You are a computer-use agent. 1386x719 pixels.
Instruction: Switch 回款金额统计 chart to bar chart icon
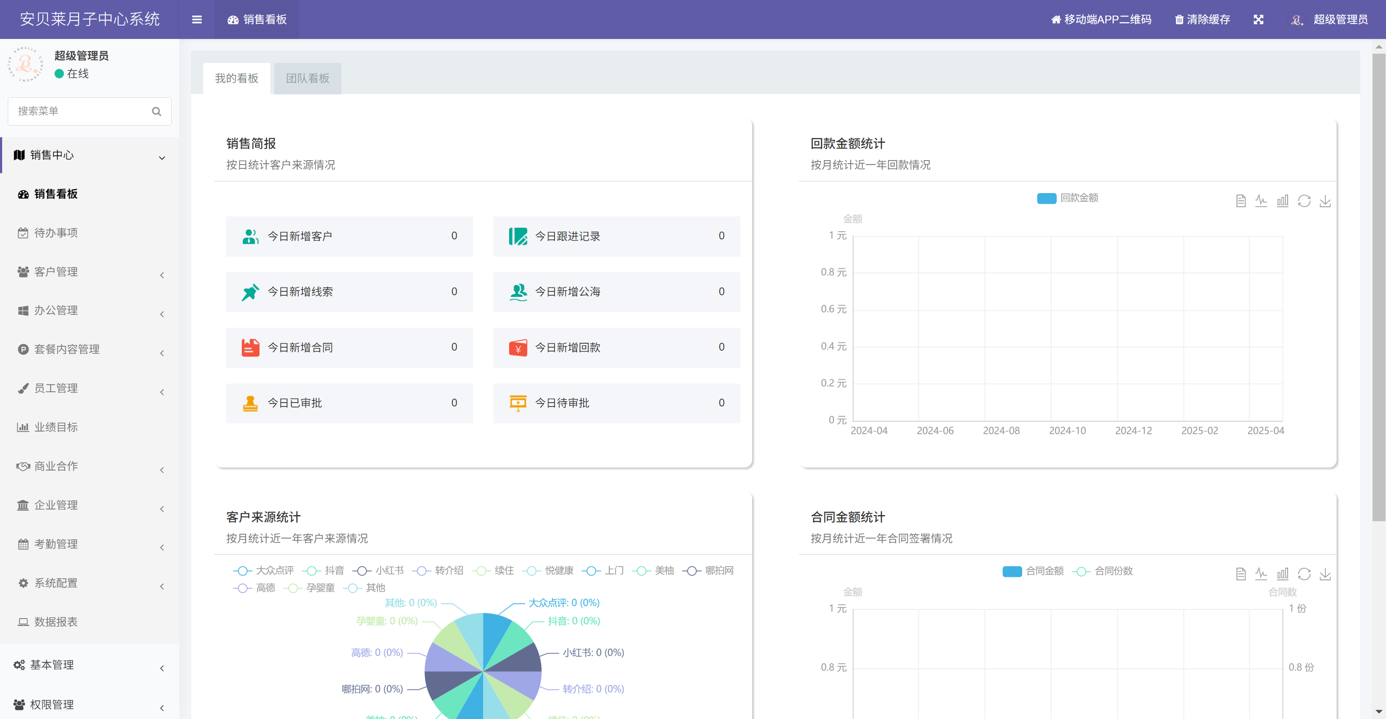pos(1283,201)
